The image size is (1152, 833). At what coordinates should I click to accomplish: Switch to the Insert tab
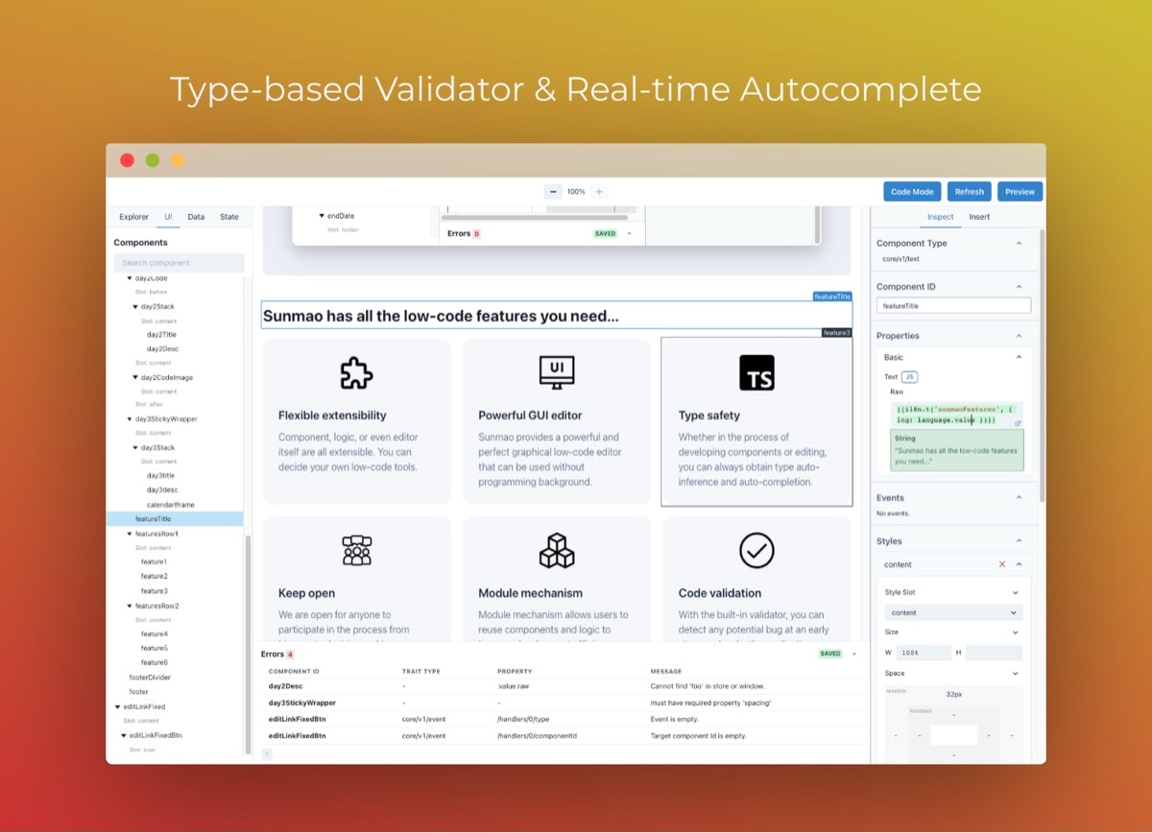978,217
